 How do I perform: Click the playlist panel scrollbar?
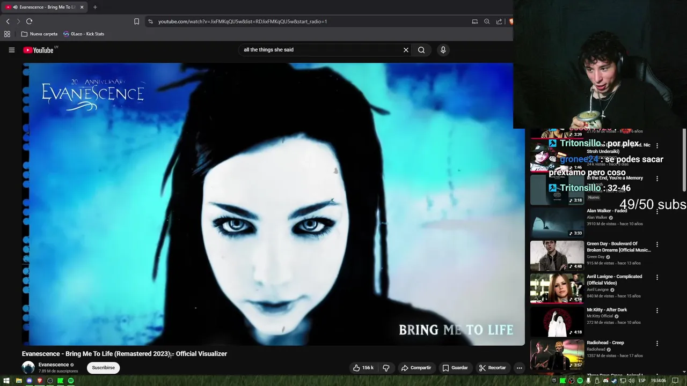click(684, 161)
